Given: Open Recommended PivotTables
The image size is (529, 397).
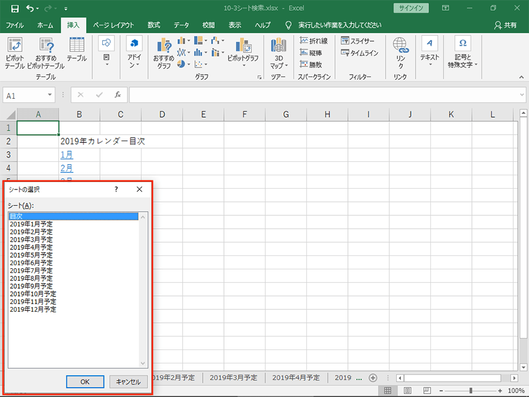Looking at the screenshot, I should [x=46, y=46].
